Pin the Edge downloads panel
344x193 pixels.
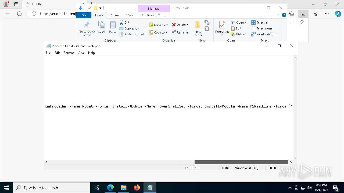[x=302, y=22]
